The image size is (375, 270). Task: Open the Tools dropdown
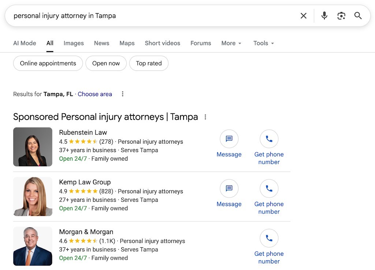264,43
